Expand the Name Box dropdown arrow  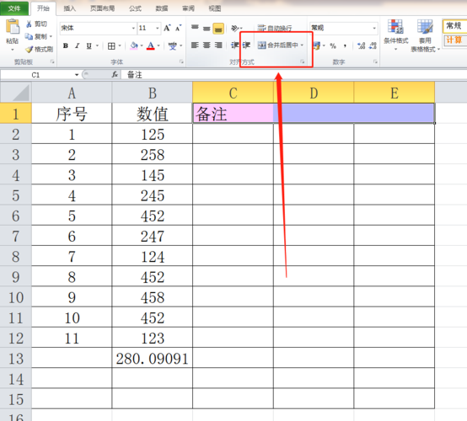coord(77,75)
